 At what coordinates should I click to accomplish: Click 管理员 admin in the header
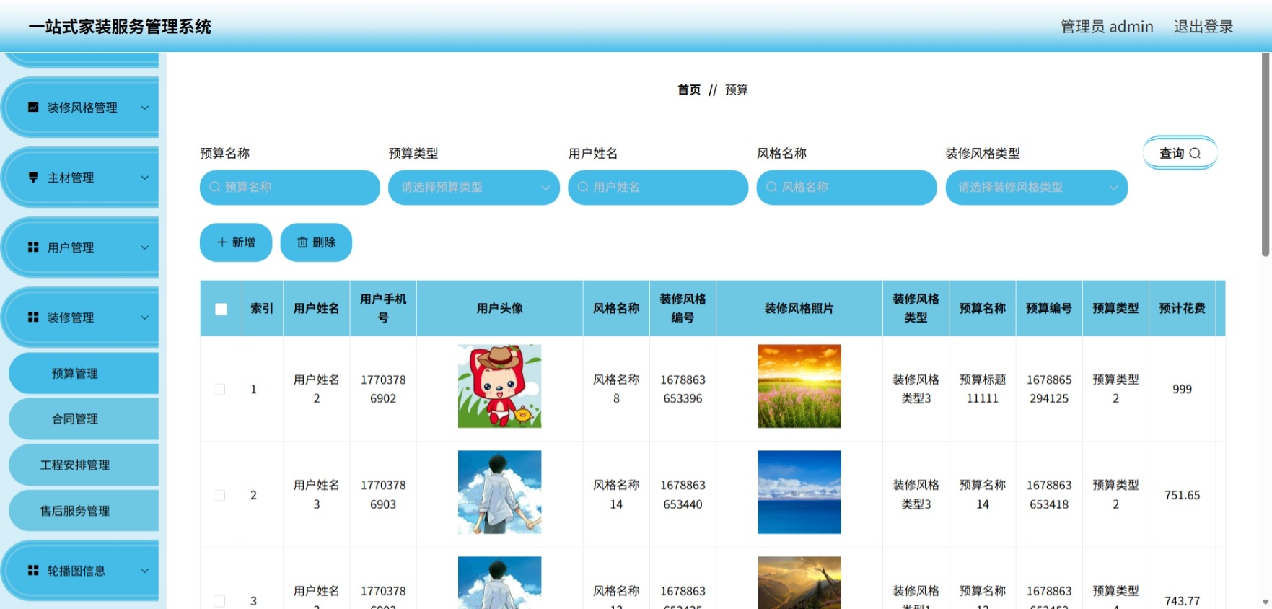point(1107,27)
